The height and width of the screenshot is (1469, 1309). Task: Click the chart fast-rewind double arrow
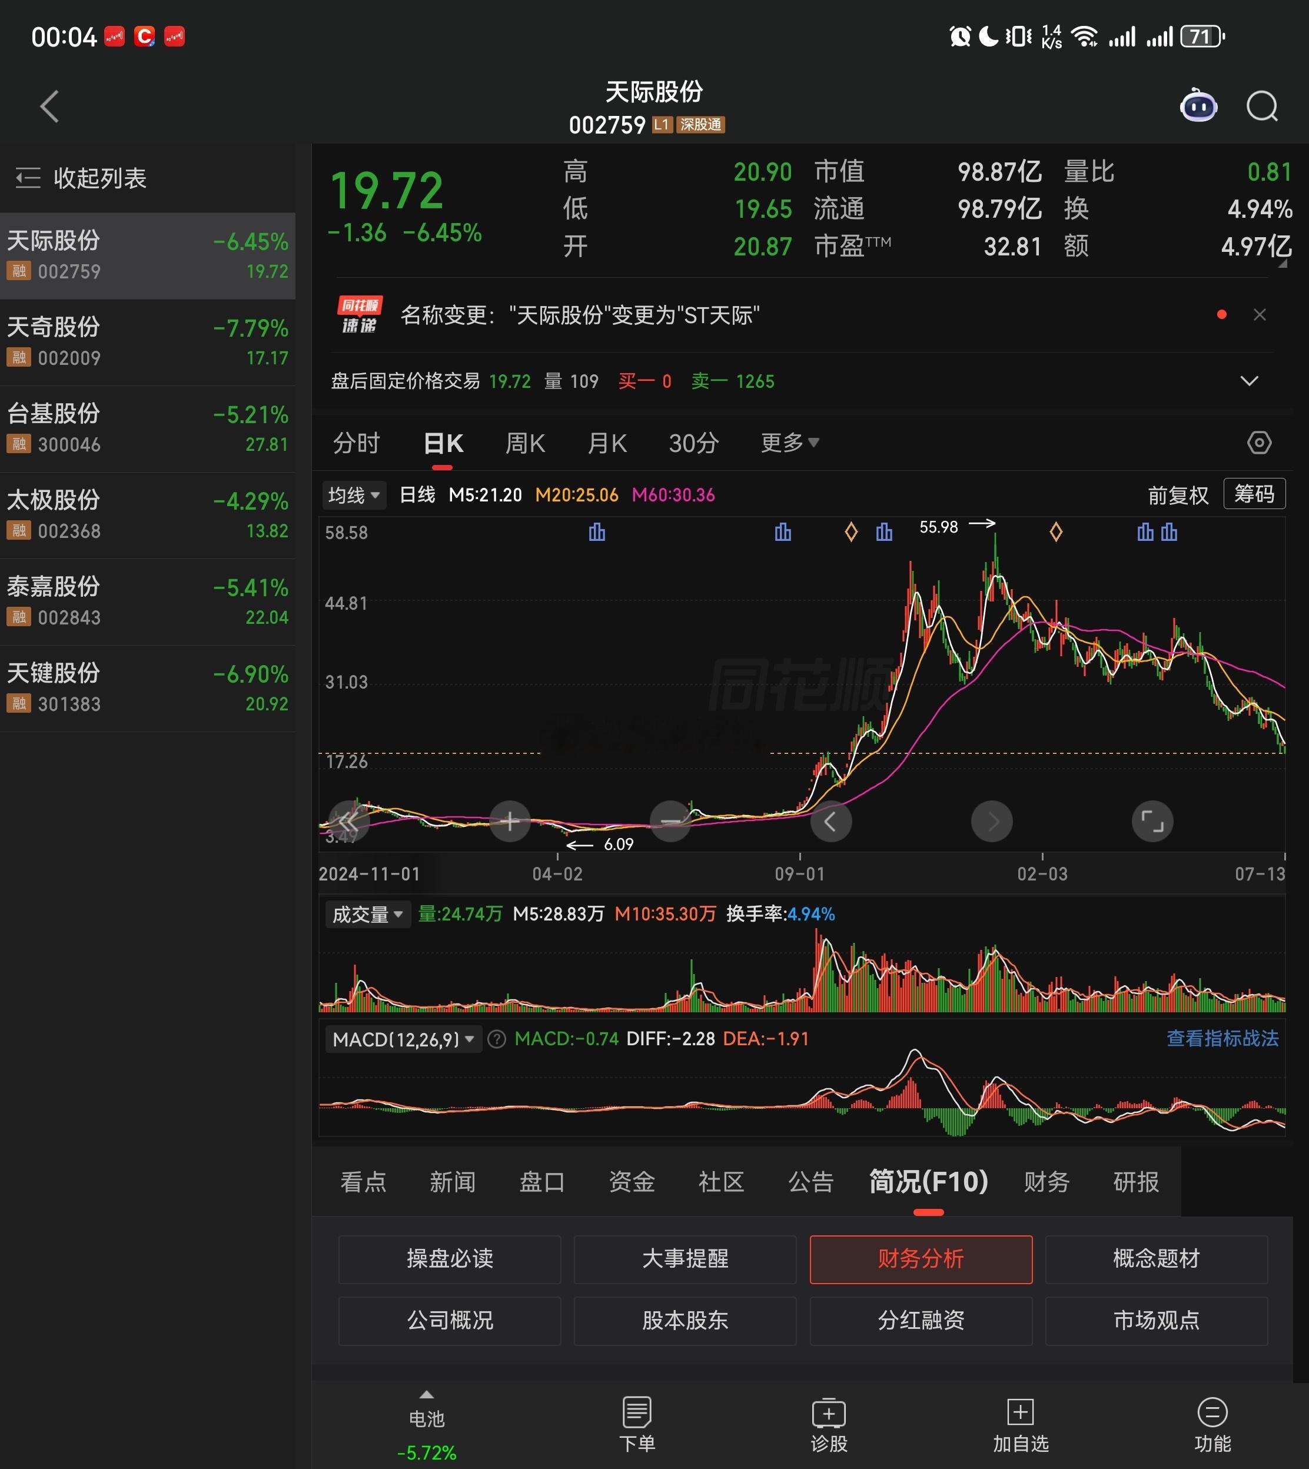point(349,821)
